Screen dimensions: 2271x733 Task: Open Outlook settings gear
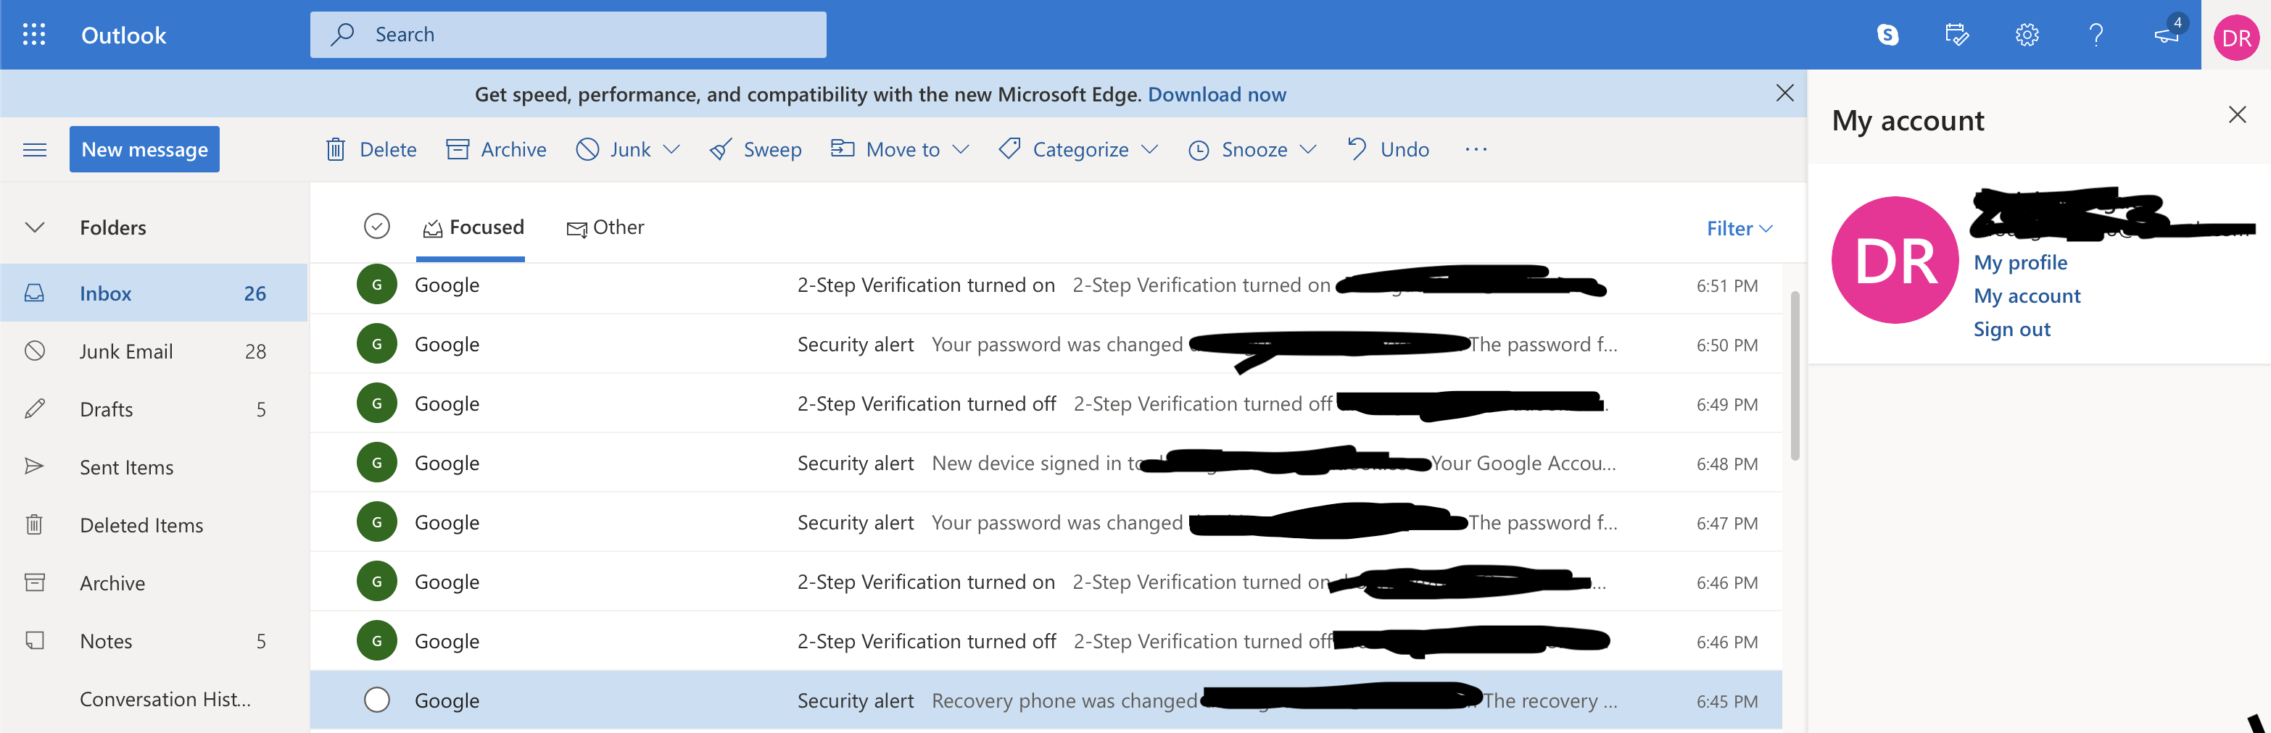pyautogui.click(x=2026, y=34)
